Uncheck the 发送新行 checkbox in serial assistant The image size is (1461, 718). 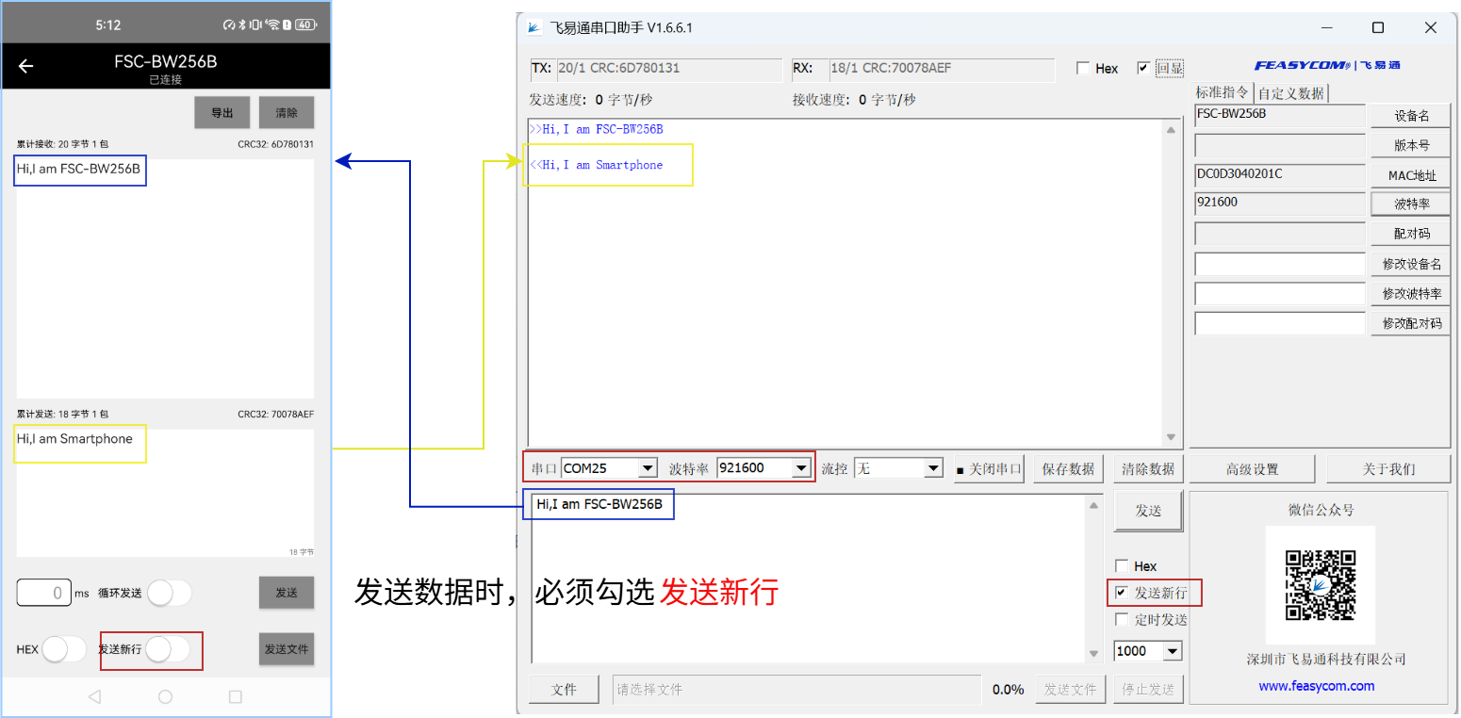[x=1122, y=593]
